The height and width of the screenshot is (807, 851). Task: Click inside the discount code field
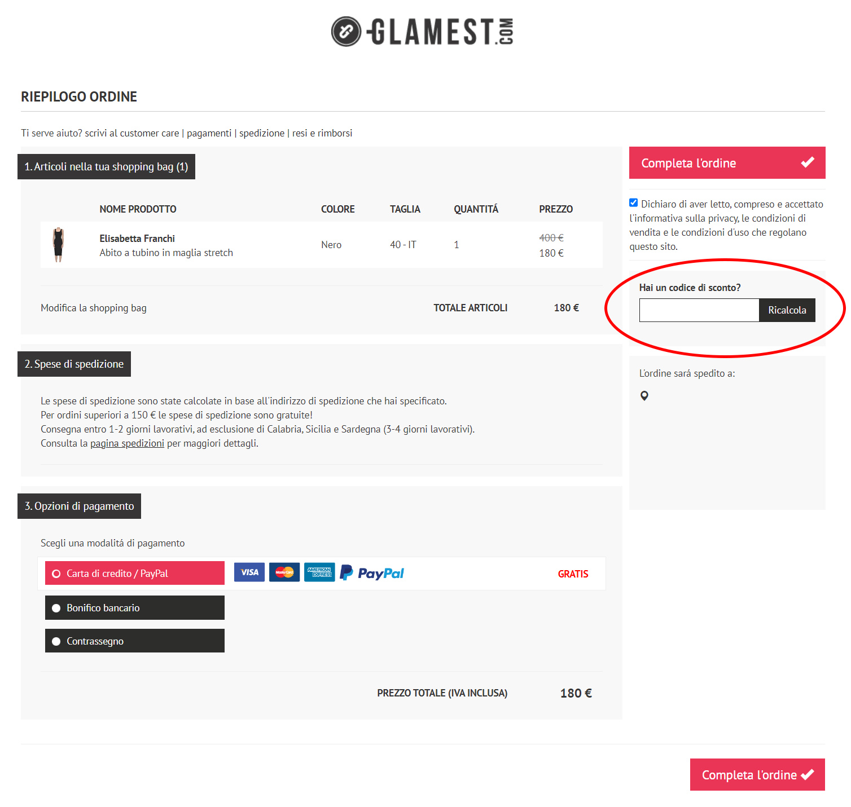(699, 310)
